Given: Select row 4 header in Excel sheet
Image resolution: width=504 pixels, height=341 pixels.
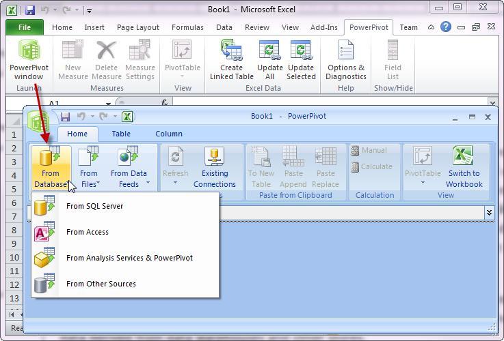Looking at the screenshot, I should 14,176.
